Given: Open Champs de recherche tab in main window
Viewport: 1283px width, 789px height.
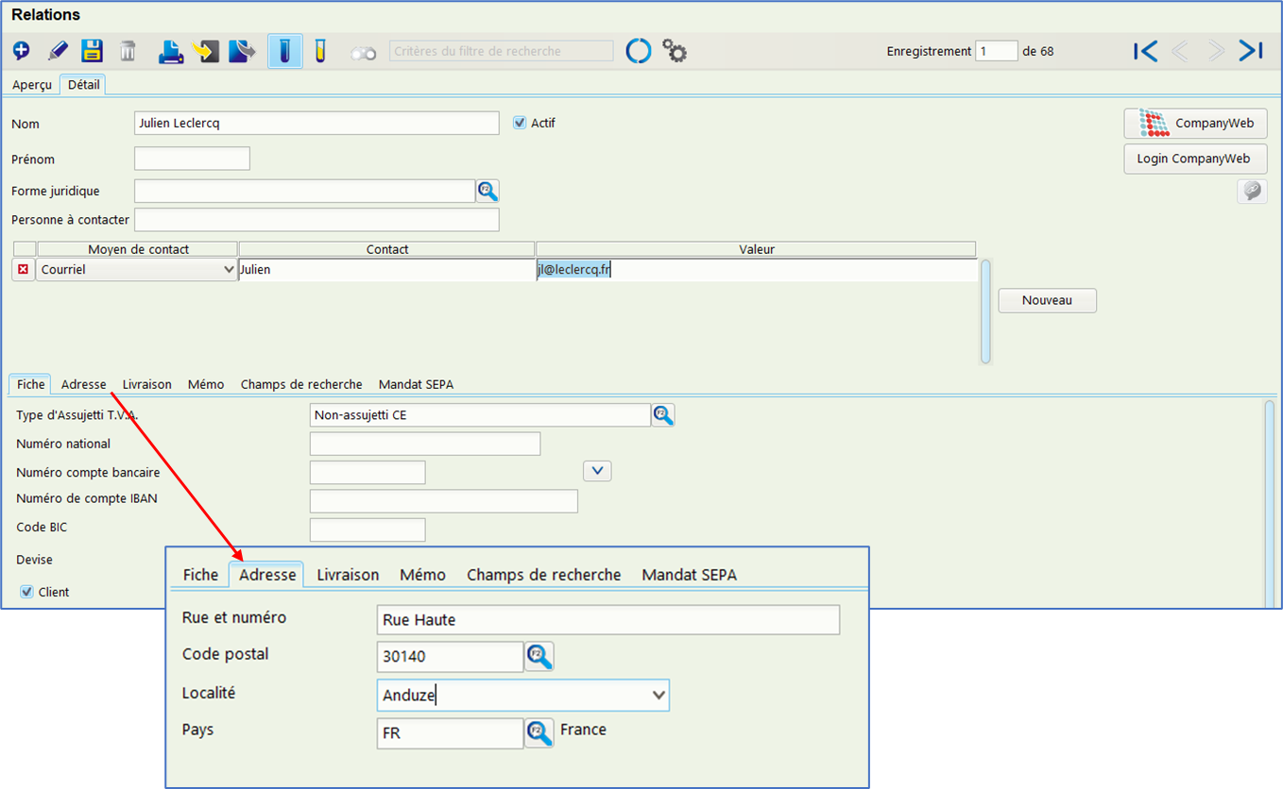Looking at the screenshot, I should click(301, 384).
